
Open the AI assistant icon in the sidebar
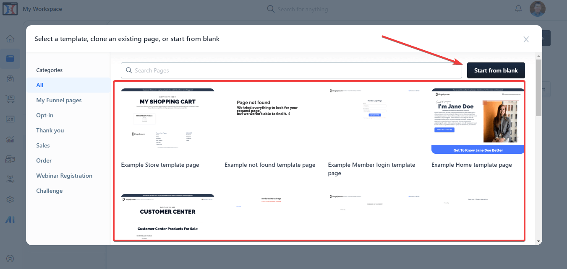(10, 219)
